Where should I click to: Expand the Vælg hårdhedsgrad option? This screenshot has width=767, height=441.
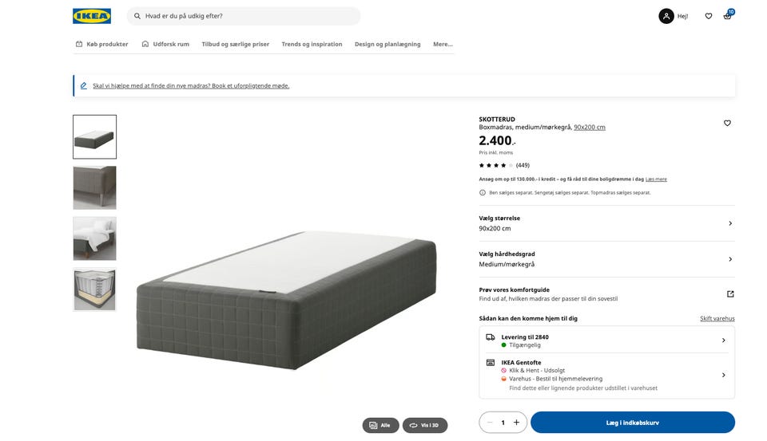coord(730,259)
